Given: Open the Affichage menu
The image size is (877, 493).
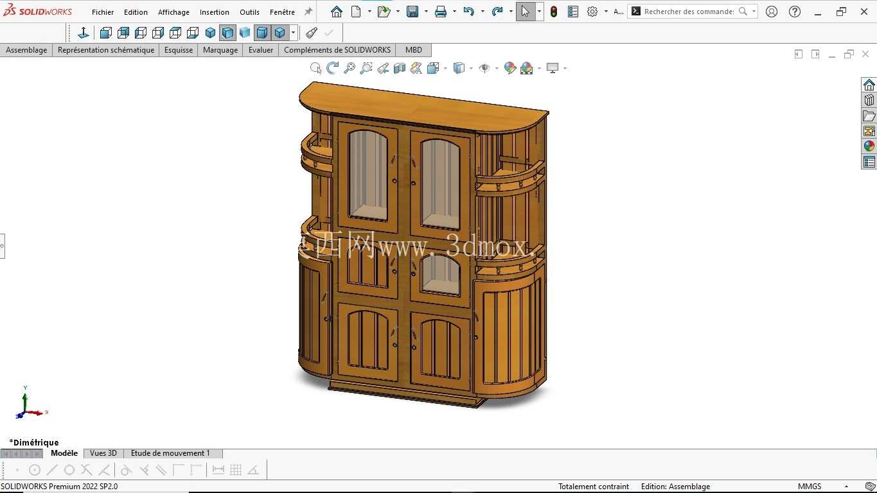Looking at the screenshot, I should pyautogui.click(x=173, y=12).
